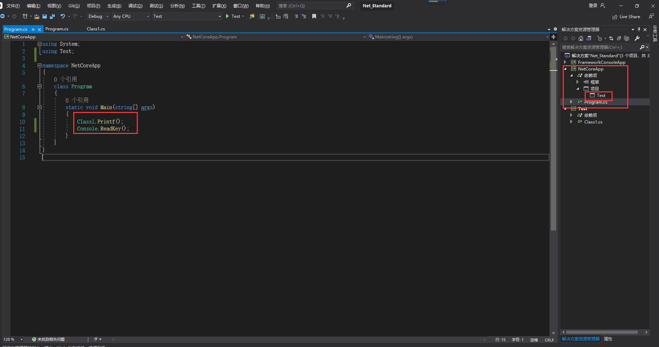Open the Debug configuration dropdown
This screenshot has width=659, height=347.
[x=98, y=16]
